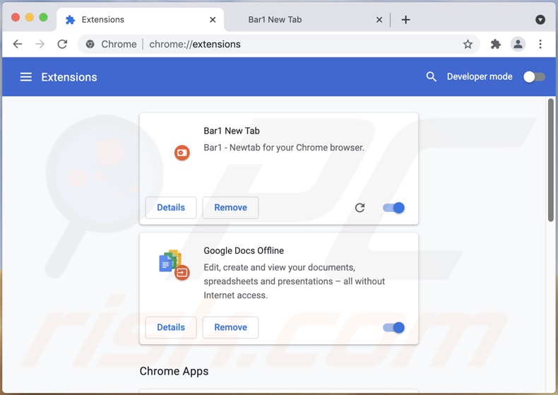The width and height of the screenshot is (558, 395).
Task: Open Chrome's three-dot menu
Action: point(540,44)
